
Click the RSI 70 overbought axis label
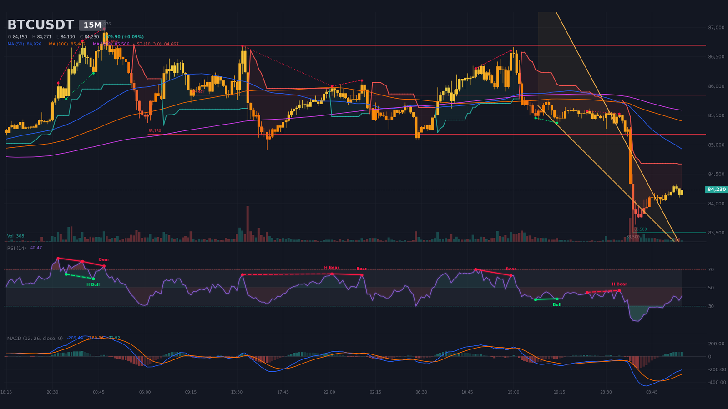coord(711,269)
